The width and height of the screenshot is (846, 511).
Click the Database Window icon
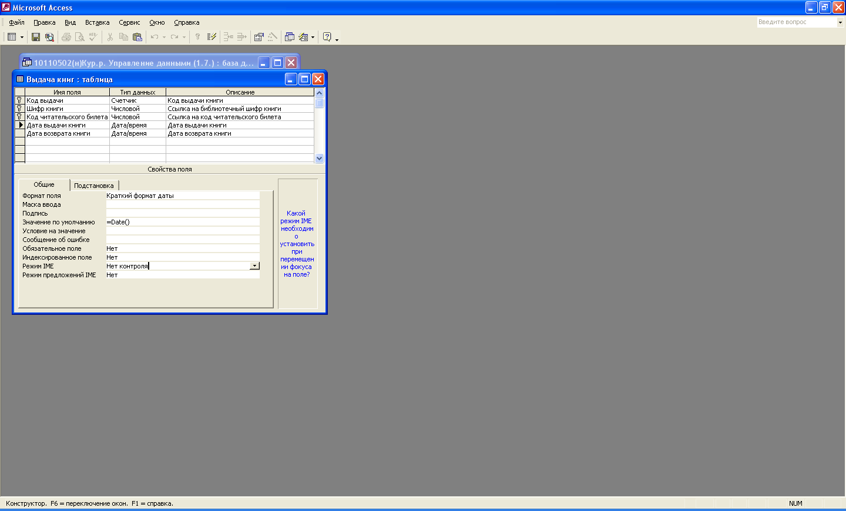[x=290, y=37]
